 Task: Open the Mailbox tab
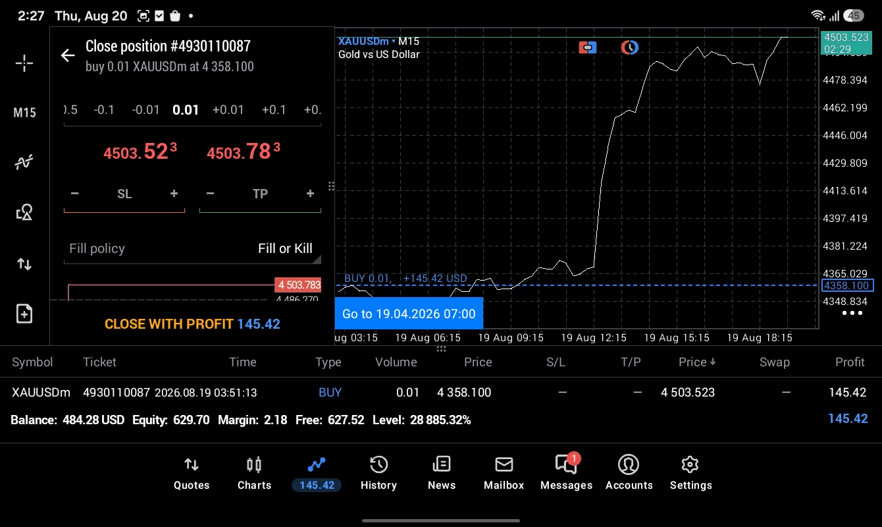tap(504, 474)
